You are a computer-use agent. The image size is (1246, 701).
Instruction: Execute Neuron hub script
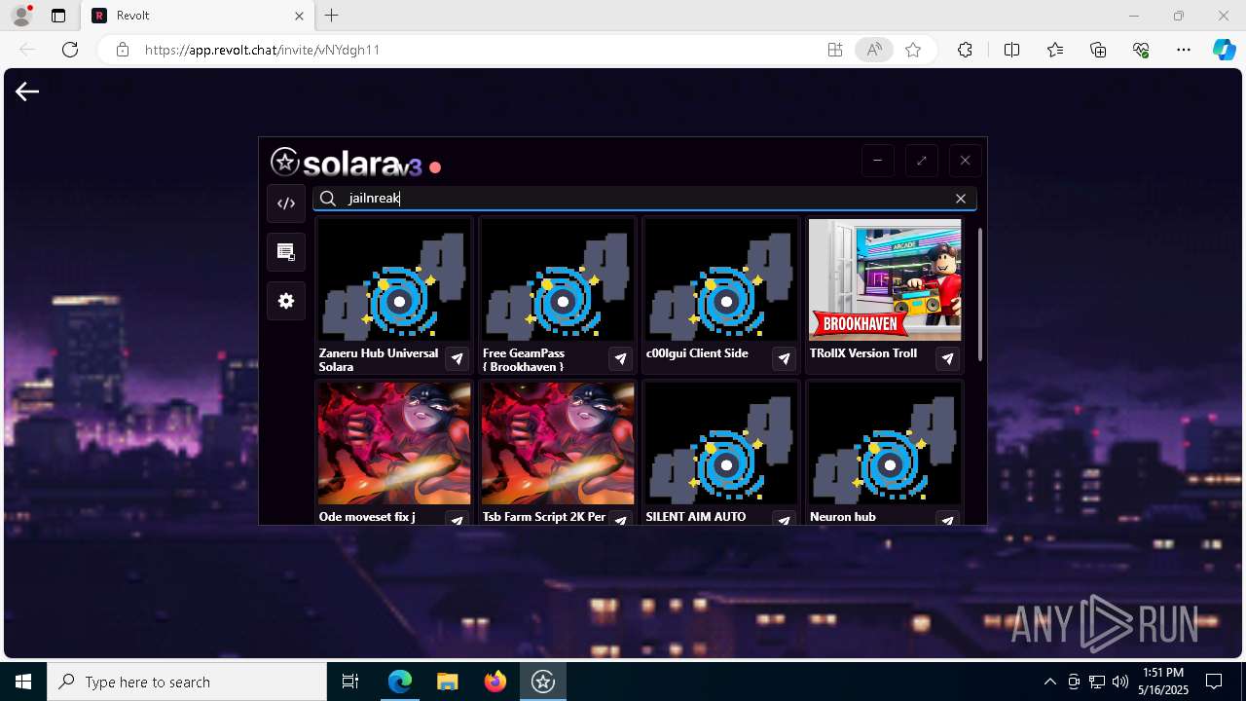click(x=947, y=520)
